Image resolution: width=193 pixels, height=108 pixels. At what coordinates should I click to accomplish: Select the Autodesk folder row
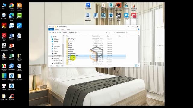click(x=96, y=41)
